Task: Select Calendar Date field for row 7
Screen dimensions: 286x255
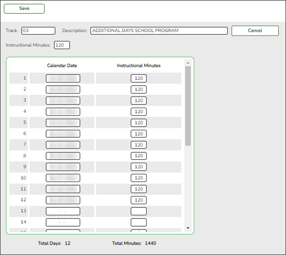Action: [x=63, y=145]
